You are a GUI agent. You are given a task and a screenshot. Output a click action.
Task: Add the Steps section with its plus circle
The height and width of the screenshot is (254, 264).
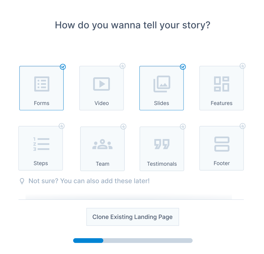coord(62,126)
